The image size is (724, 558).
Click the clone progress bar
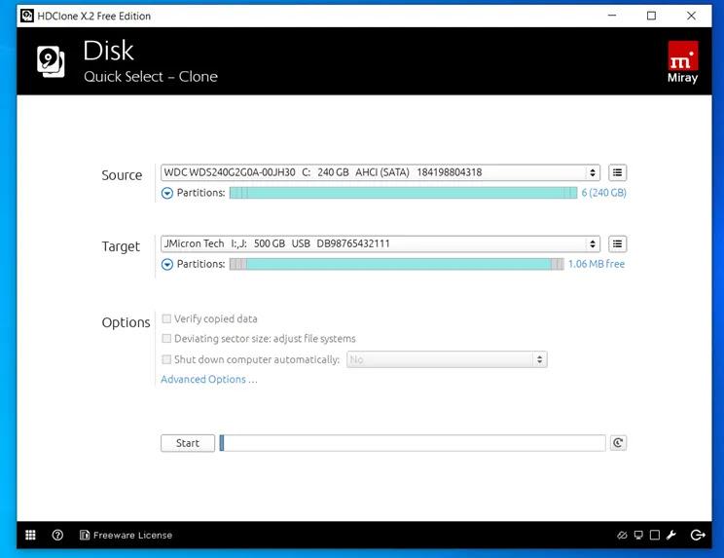[x=413, y=443]
